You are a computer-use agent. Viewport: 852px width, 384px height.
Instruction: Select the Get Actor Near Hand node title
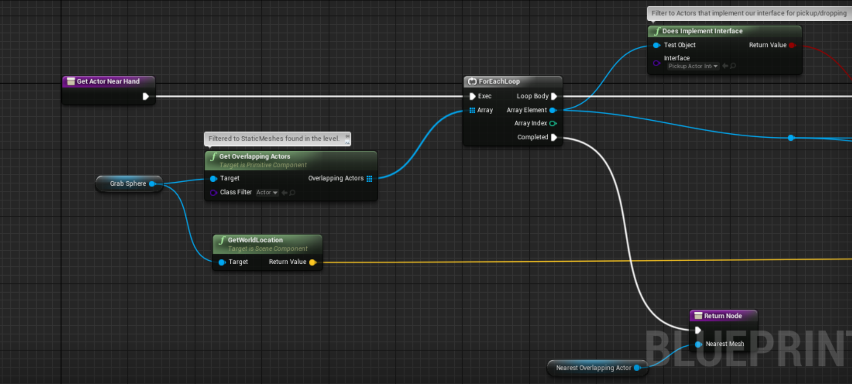pyautogui.click(x=108, y=82)
